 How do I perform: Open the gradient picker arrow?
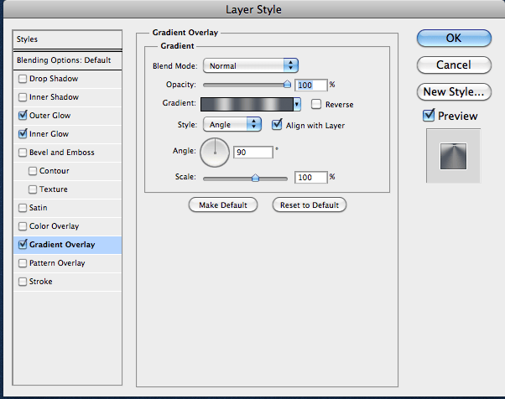(297, 105)
